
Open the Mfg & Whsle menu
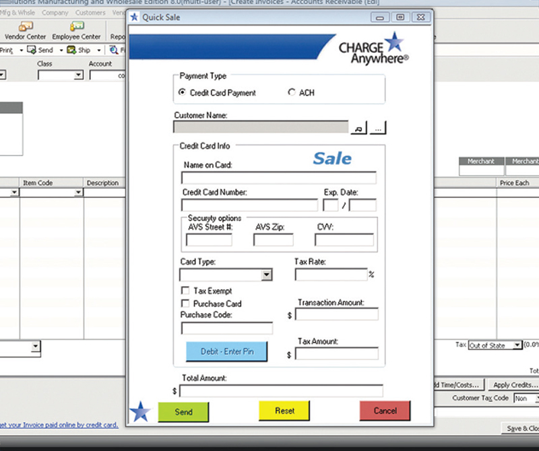(18, 13)
